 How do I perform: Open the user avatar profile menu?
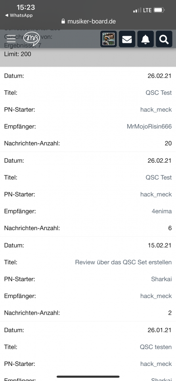109,39
